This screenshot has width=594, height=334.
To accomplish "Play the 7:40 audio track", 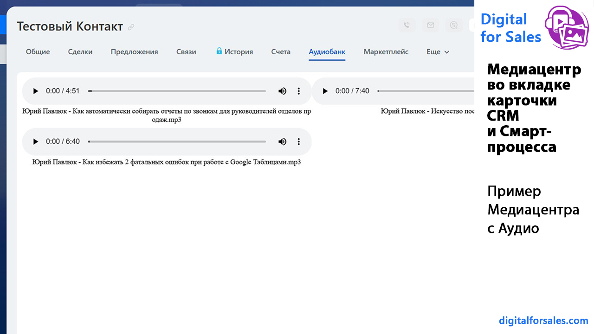I will (x=325, y=91).
